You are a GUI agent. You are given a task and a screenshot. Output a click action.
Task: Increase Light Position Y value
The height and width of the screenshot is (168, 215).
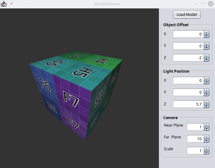207,90
